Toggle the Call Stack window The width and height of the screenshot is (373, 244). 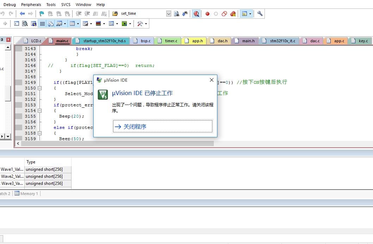[x=51, y=24]
